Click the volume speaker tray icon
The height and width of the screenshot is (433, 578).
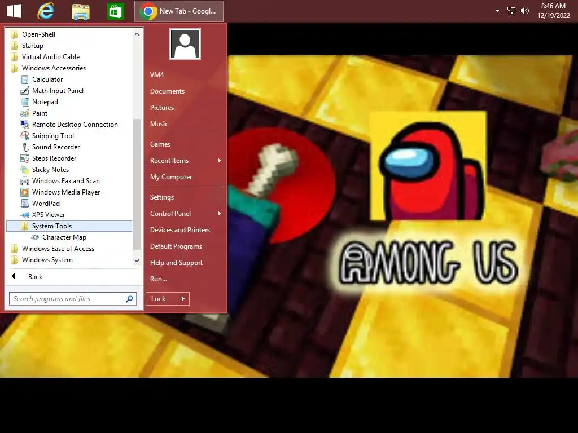click(x=524, y=11)
